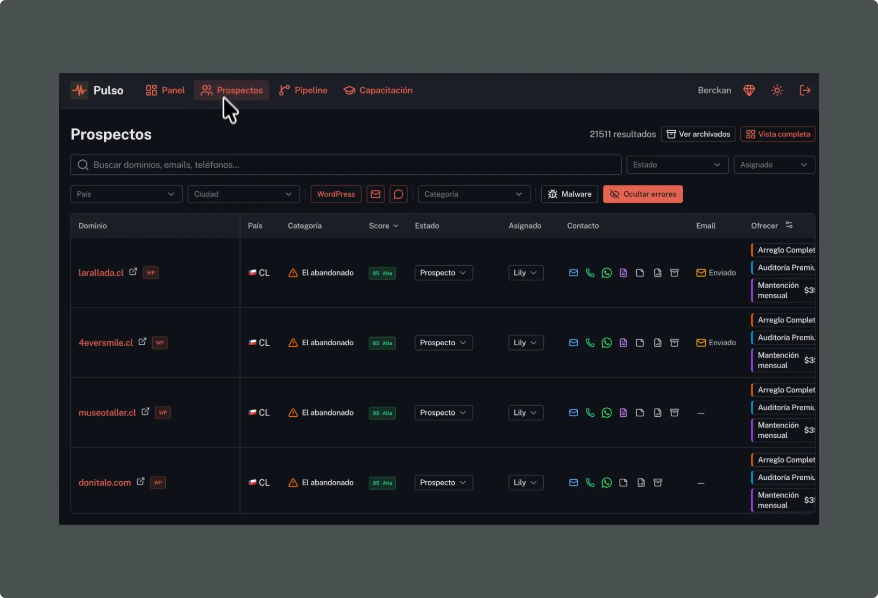Toggle the WordPress filter
The width and height of the screenshot is (878, 598).
(x=336, y=194)
